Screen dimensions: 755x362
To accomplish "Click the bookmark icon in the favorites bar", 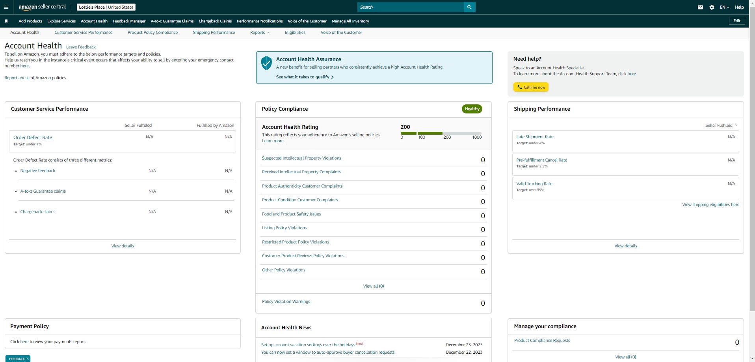I will [x=6, y=21].
